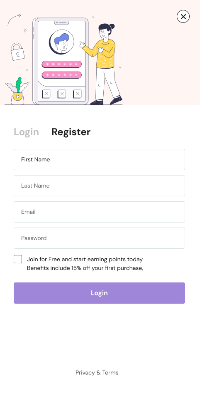Viewport: 200px width, 396px height.
Task: Click the left X box on phone
Action: (46, 94)
